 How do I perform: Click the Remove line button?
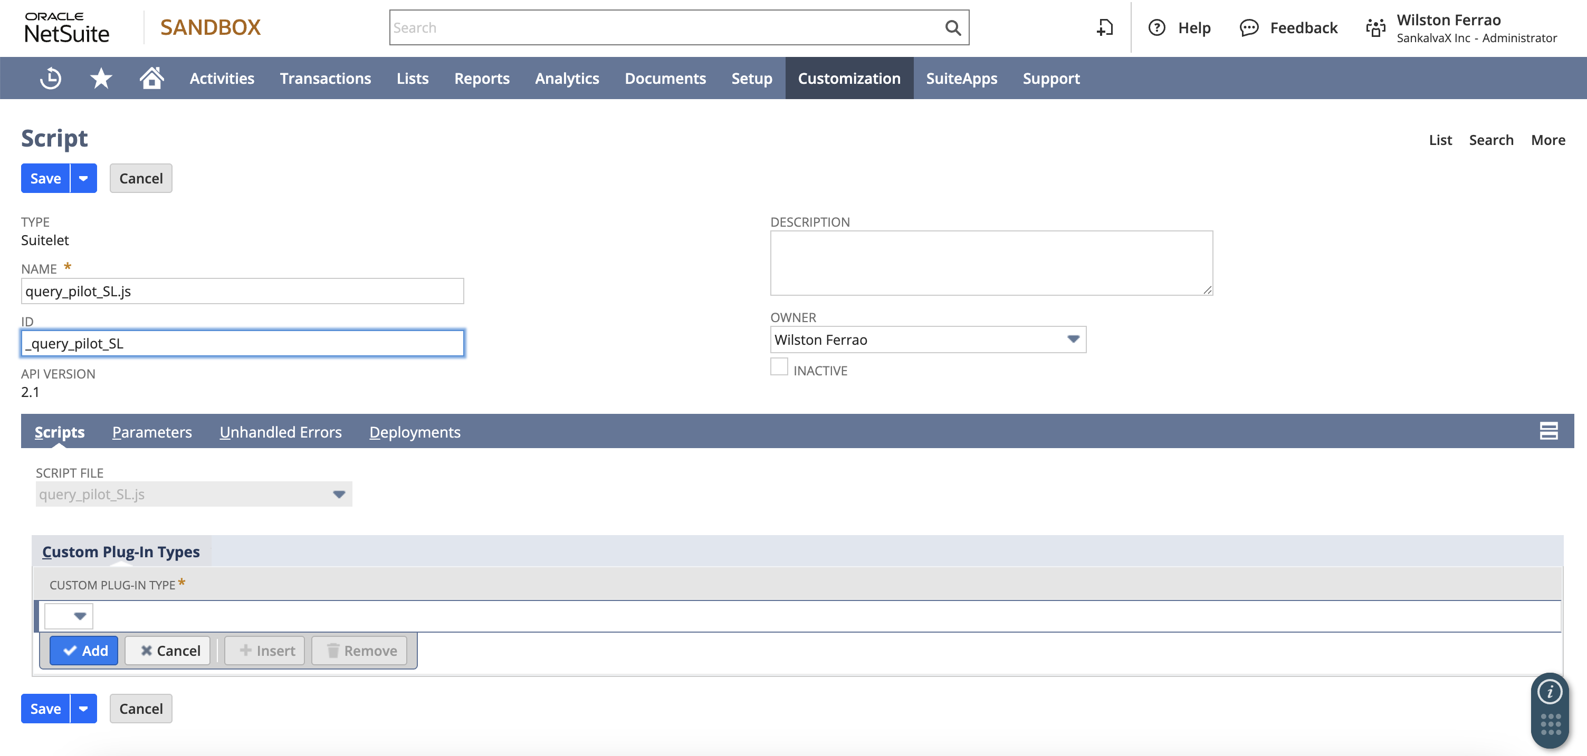point(359,651)
